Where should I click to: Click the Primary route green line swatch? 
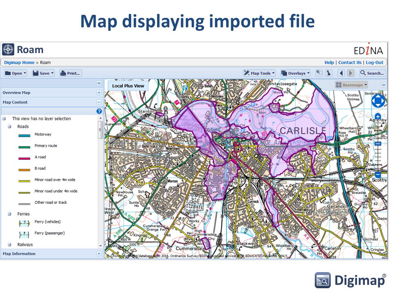[24, 147]
